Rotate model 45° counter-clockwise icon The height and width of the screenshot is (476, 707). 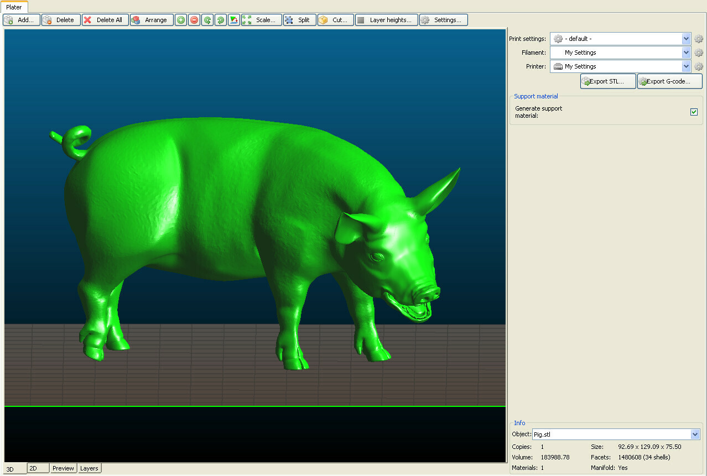[x=207, y=20]
